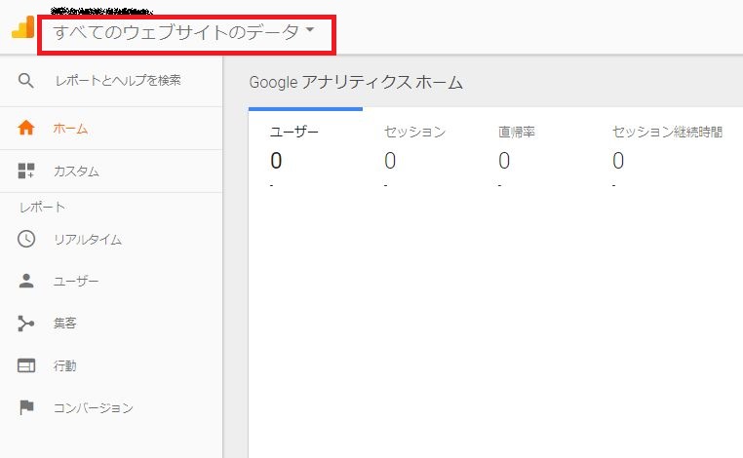Open the 行動 report label

click(65, 365)
